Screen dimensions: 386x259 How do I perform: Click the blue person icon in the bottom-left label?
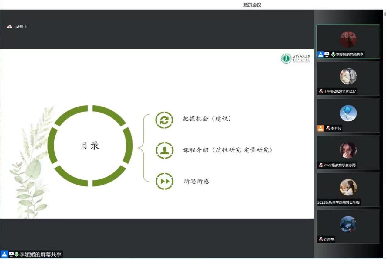[5, 254]
